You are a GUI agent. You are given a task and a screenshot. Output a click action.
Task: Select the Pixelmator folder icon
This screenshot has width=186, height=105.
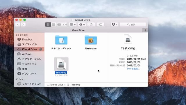(91, 40)
